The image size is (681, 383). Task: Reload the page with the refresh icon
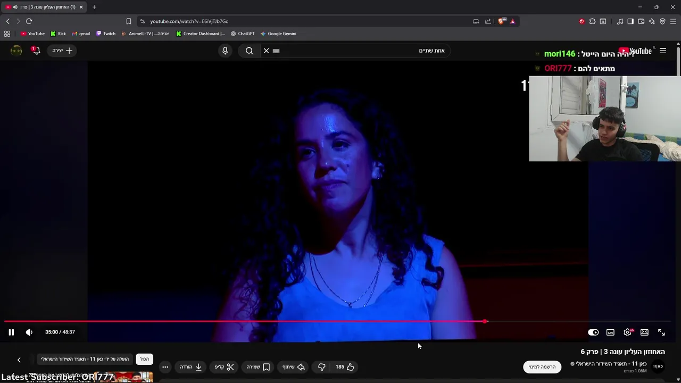(x=29, y=21)
